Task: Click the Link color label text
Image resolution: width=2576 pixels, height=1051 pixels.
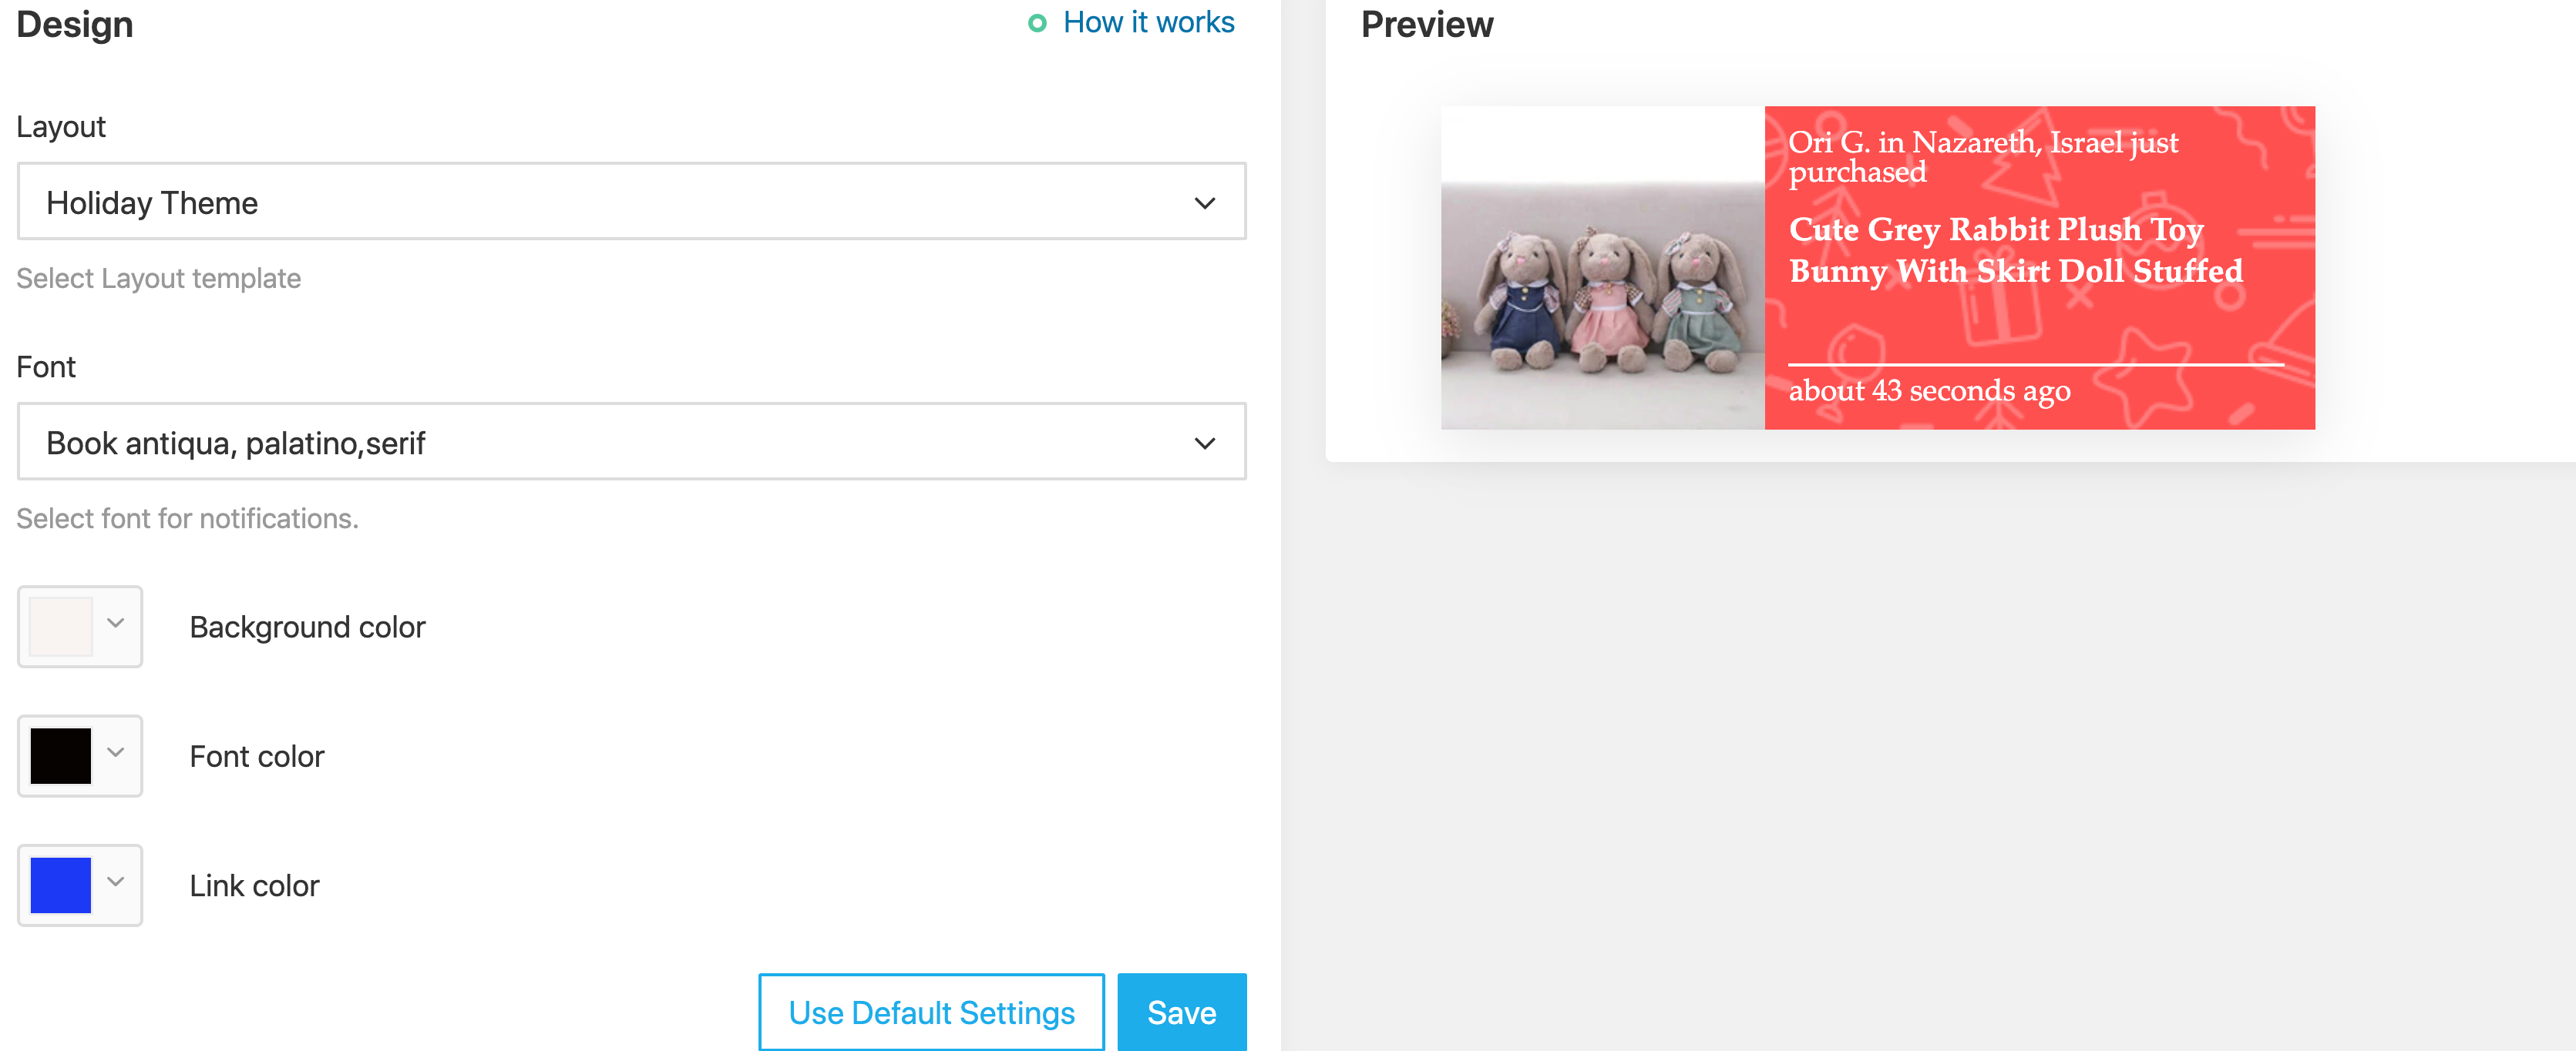Action: [x=254, y=886]
